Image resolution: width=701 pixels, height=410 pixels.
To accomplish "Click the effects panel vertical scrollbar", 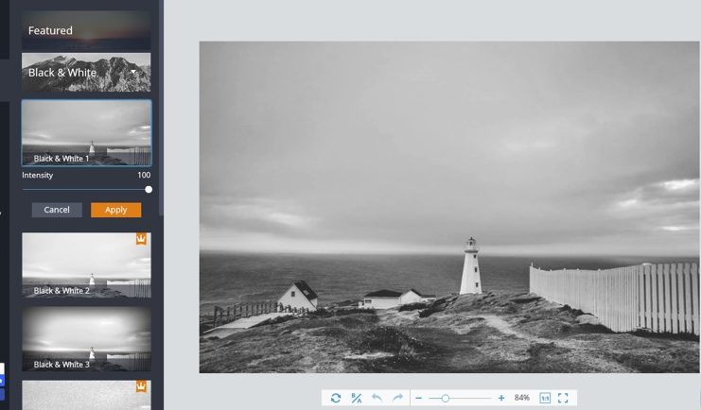I will (x=161, y=104).
